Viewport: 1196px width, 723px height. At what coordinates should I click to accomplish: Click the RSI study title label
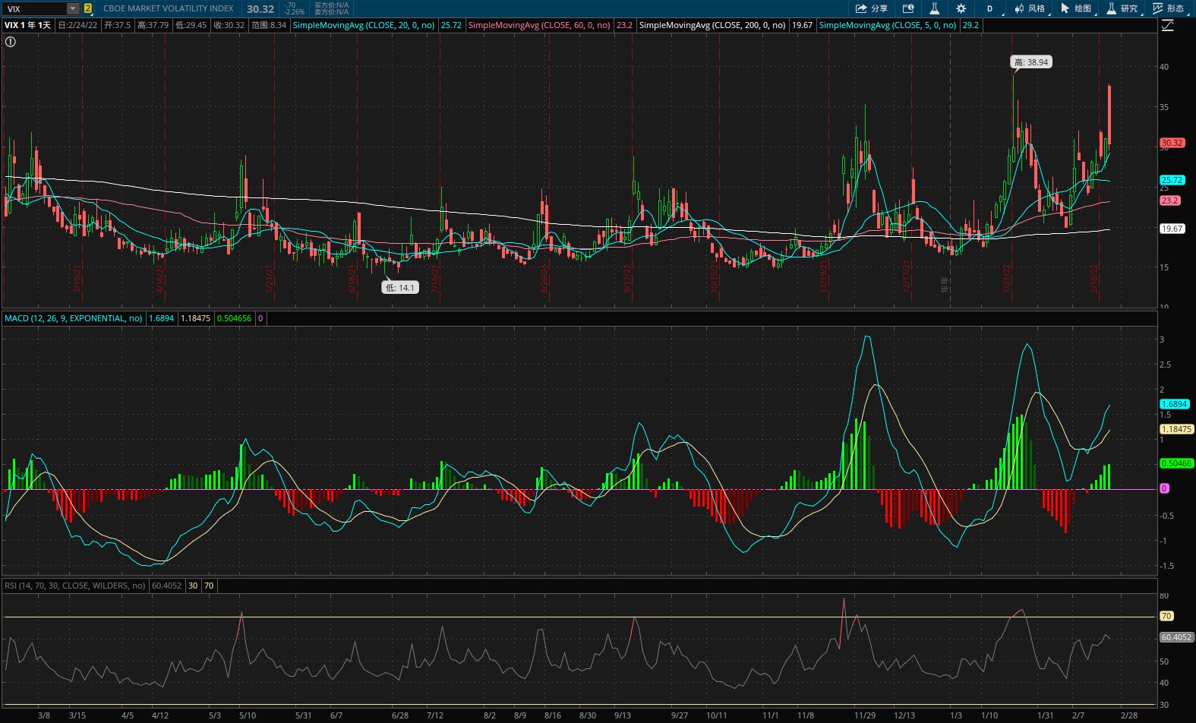pyautogui.click(x=75, y=586)
